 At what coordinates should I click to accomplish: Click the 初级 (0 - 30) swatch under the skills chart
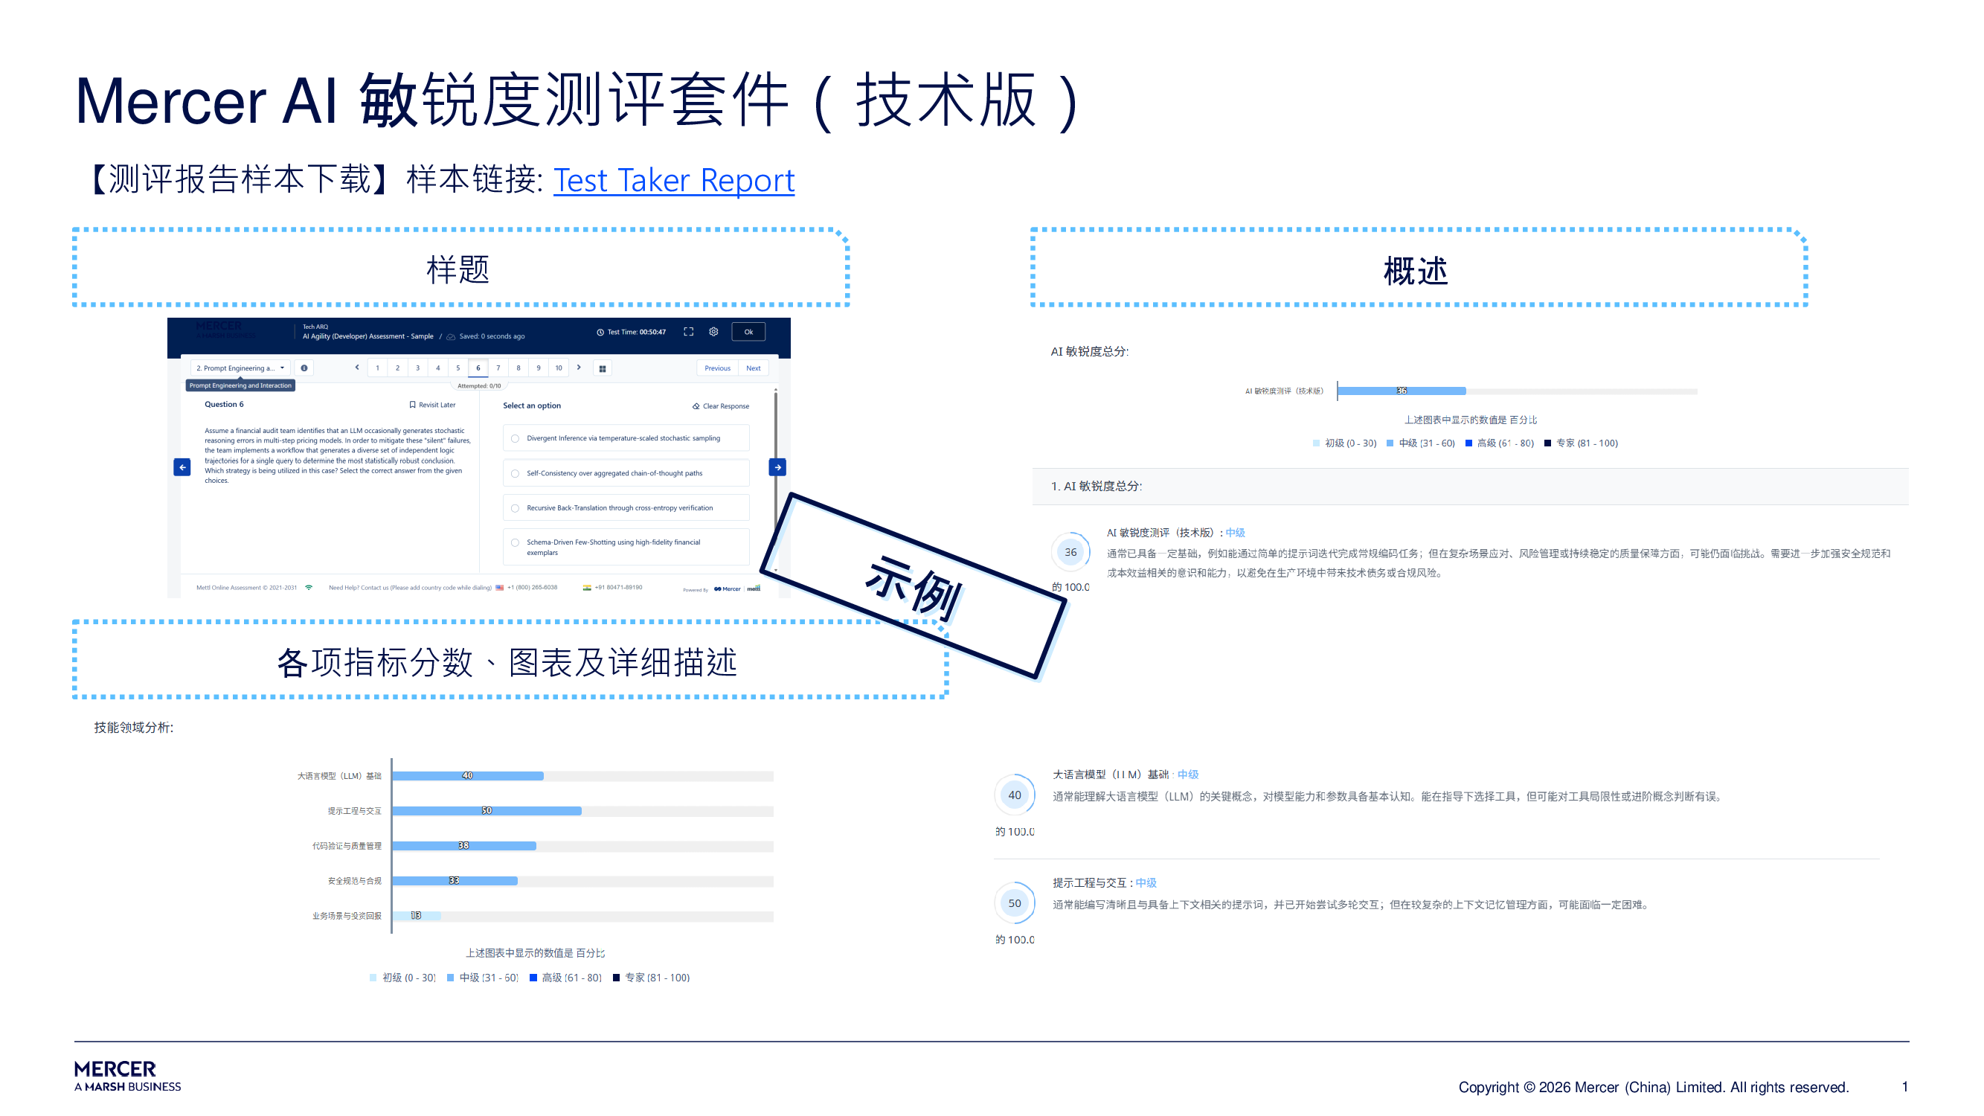373,978
